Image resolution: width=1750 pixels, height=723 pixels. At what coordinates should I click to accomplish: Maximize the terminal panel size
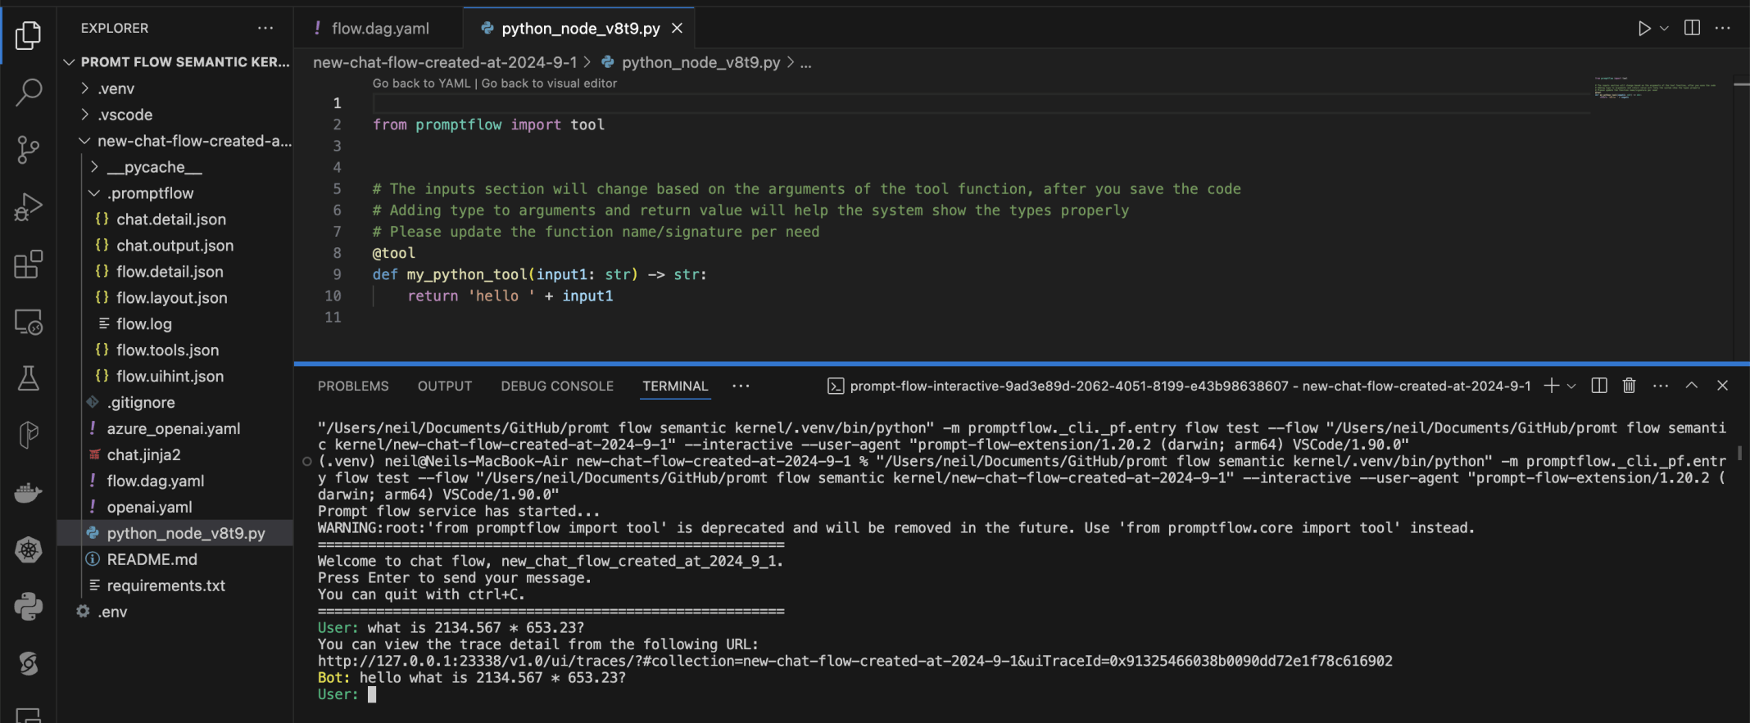1692,386
